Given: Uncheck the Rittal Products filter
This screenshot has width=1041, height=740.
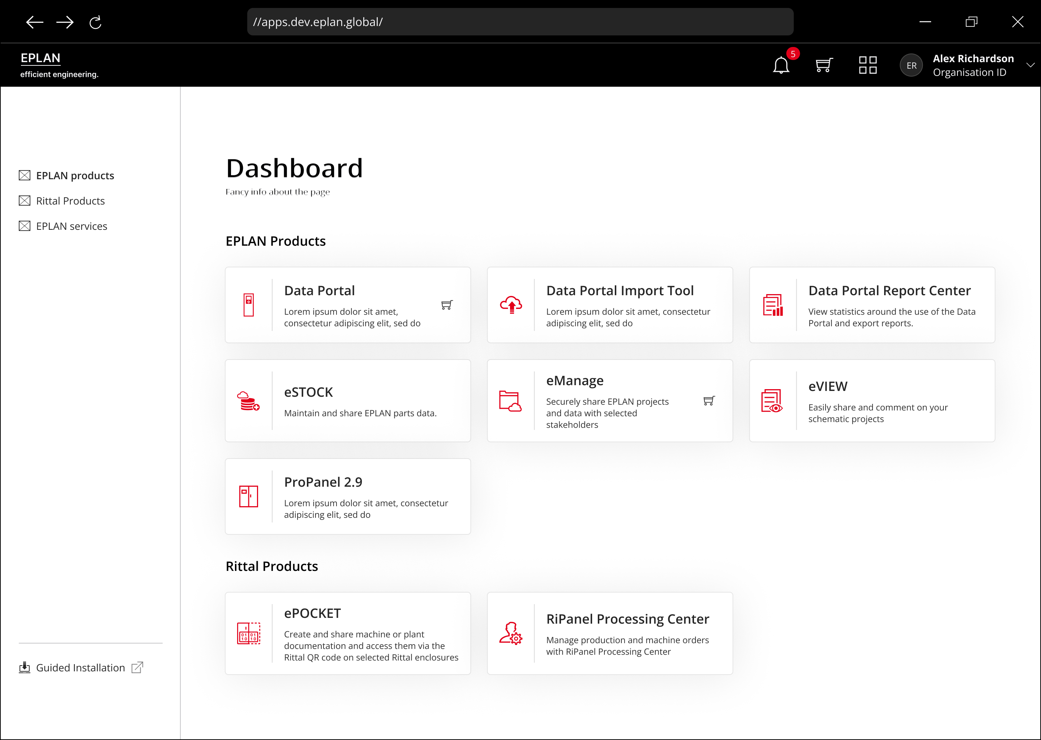Looking at the screenshot, I should [25, 201].
